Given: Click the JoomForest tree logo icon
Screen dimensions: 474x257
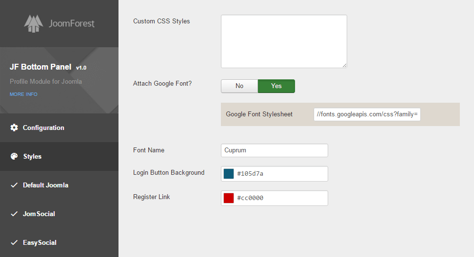Looking at the screenshot, I should coord(34,23).
